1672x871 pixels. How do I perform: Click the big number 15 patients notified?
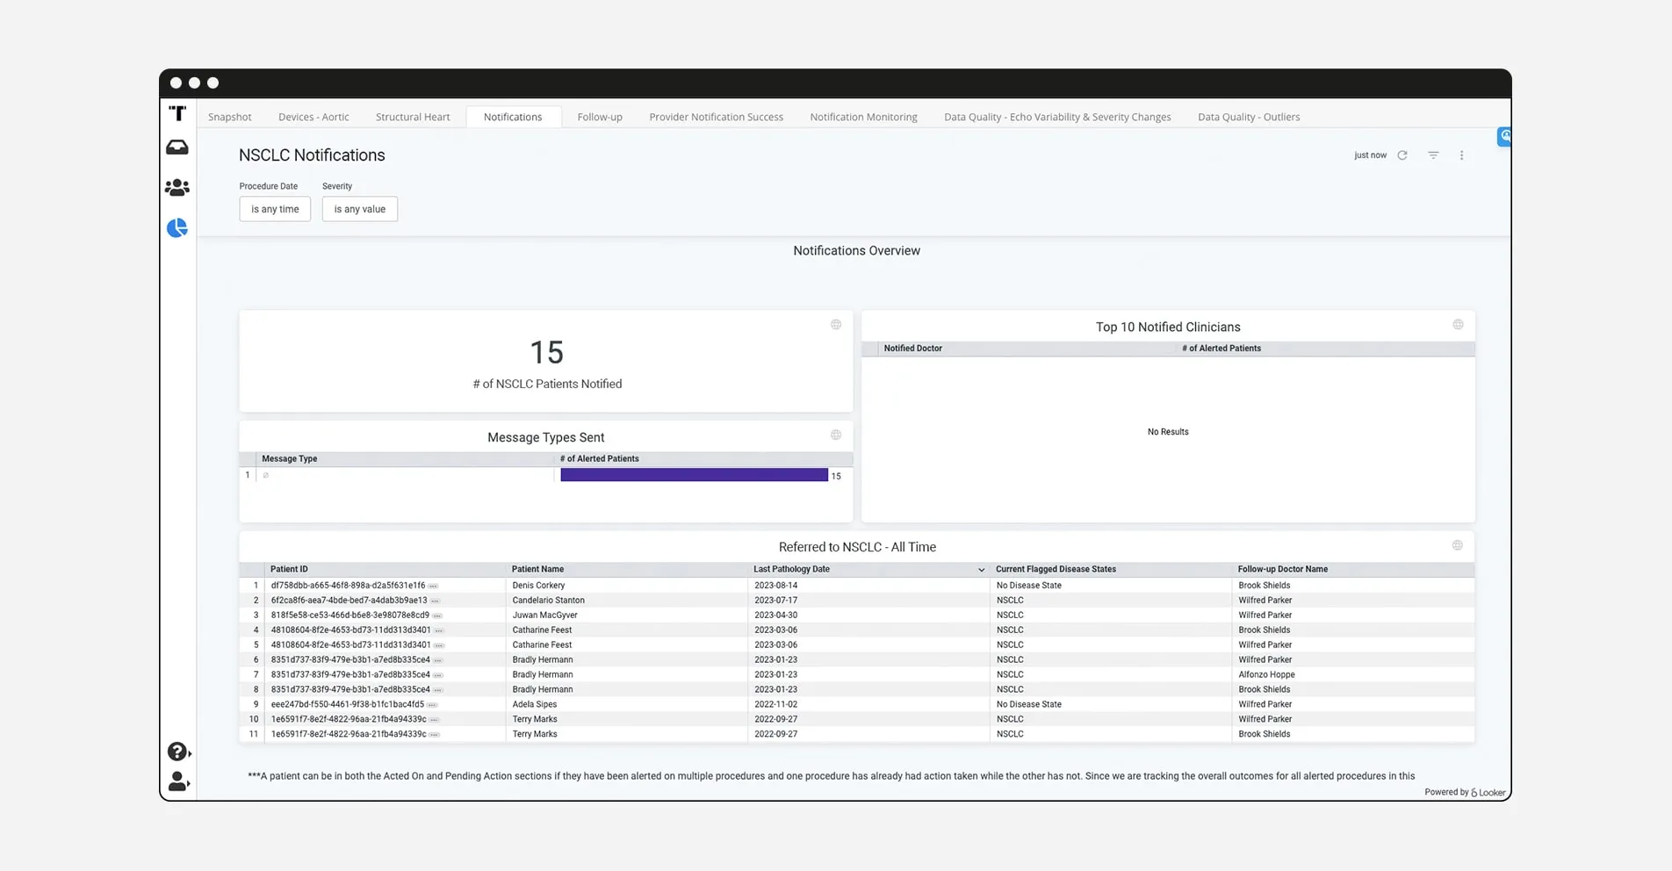pos(546,352)
